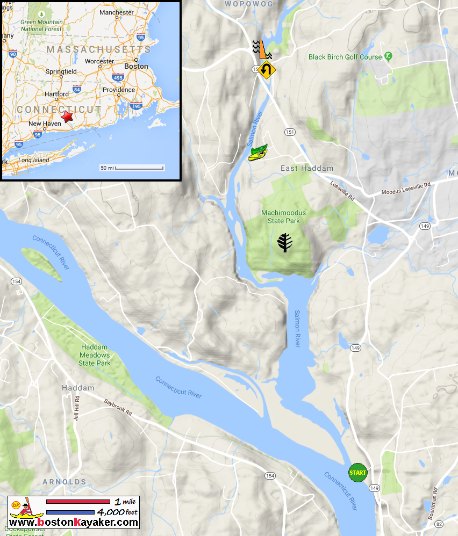This screenshot has height=536, width=458.
Task: Click the East Haddam town label
Action: [x=307, y=168]
